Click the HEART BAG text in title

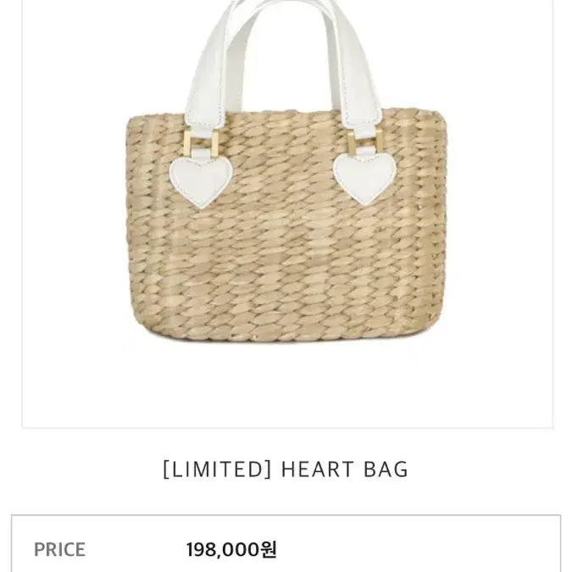point(345,469)
